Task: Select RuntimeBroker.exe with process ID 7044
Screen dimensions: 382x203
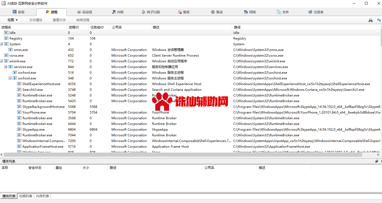Action: tap(37, 135)
